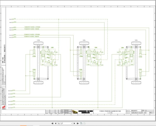Click the 4.00b axle label
The width and height of the screenshot is (156, 126).
coord(84,40)
